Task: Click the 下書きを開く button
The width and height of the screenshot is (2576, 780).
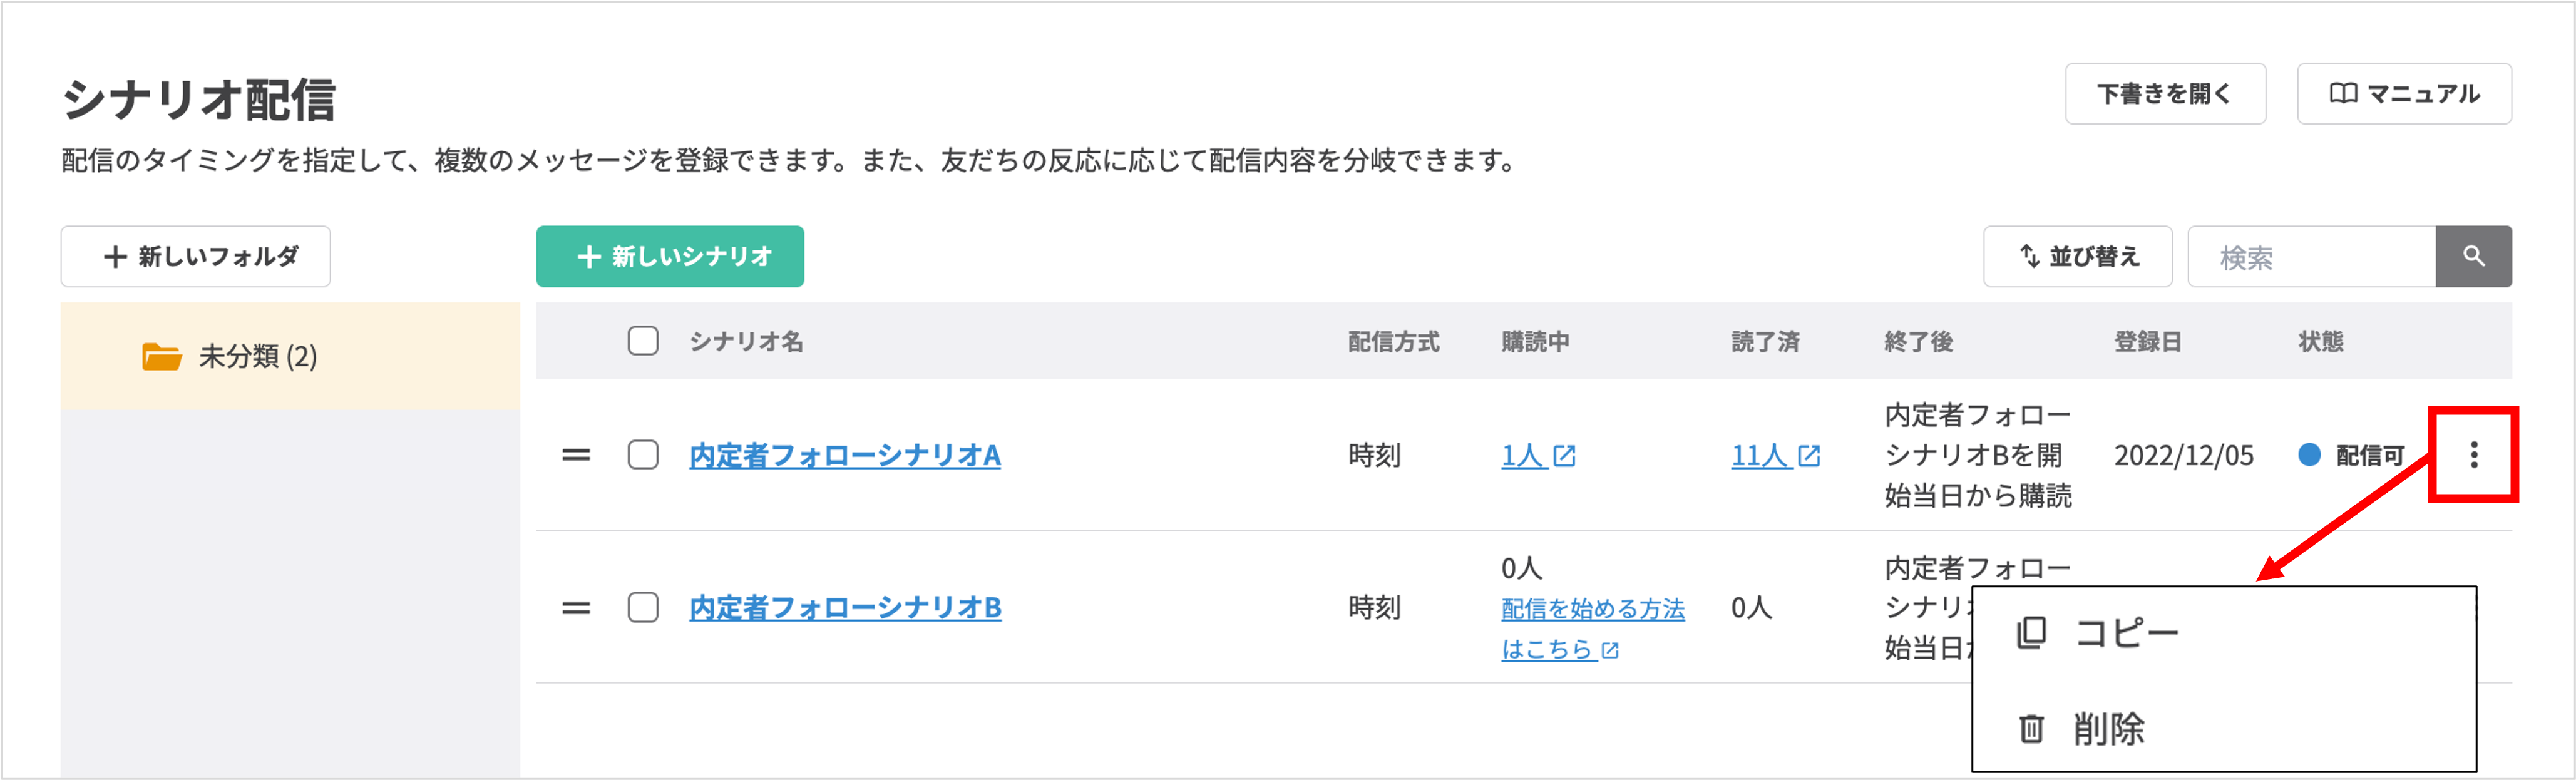Action: tap(2165, 93)
